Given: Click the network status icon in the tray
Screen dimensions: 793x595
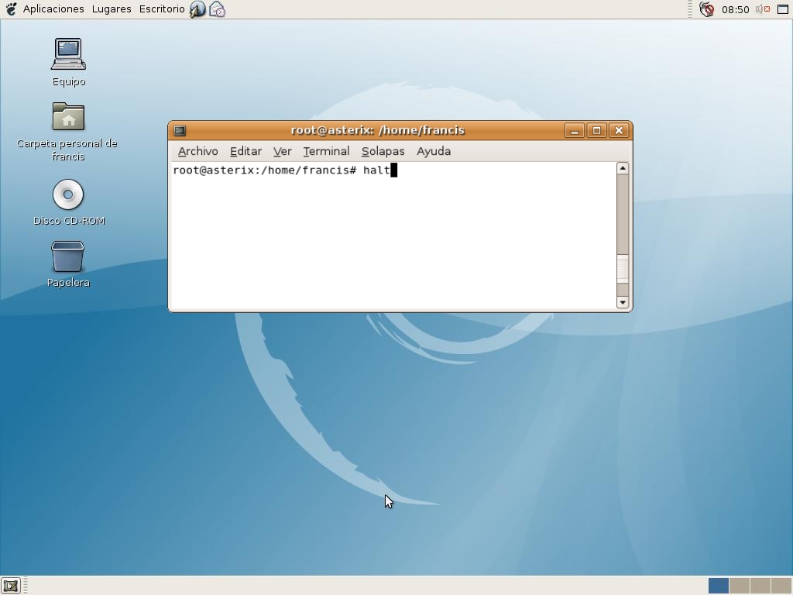Looking at the screenshot, I should 706,9.
